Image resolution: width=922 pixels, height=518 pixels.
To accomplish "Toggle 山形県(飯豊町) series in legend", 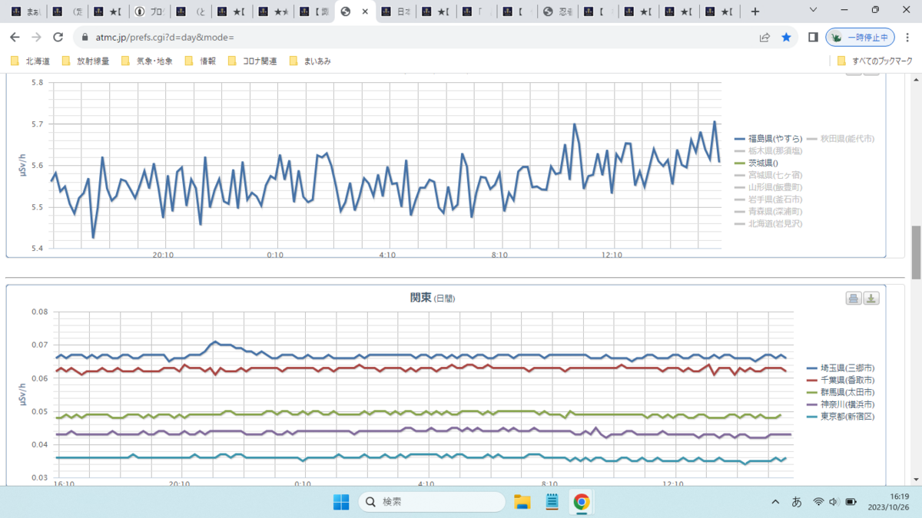I will (x=768, y=187).
